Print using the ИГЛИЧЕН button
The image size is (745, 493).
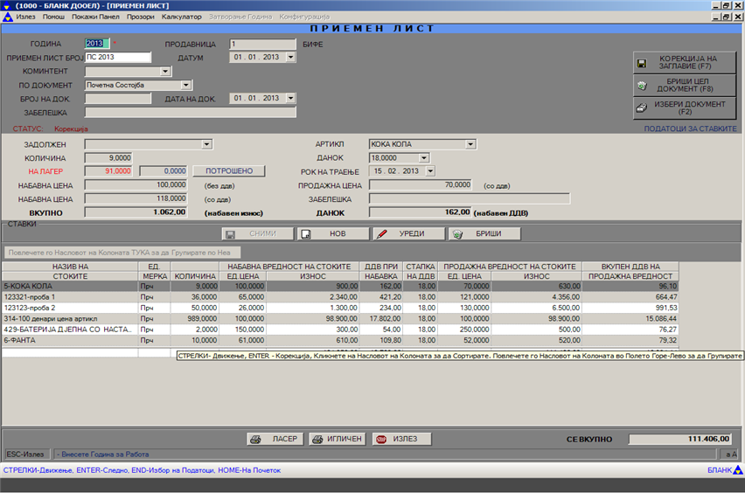338,439
